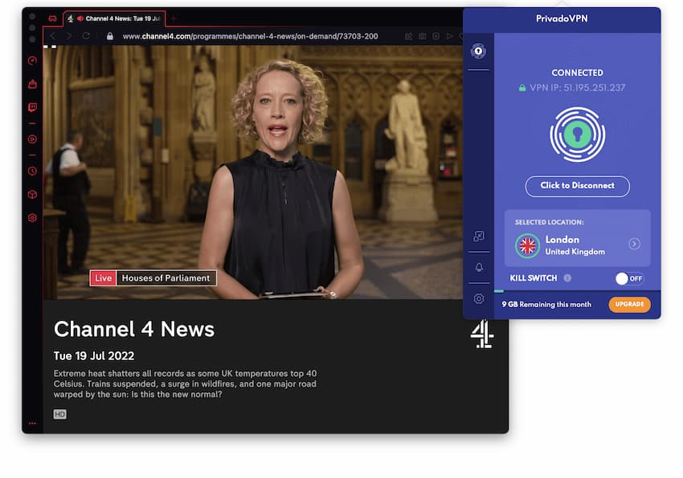This screenshot has height=478, width=683.
Task: Click the green VPN connection power emblem
Action: point(578,135)
